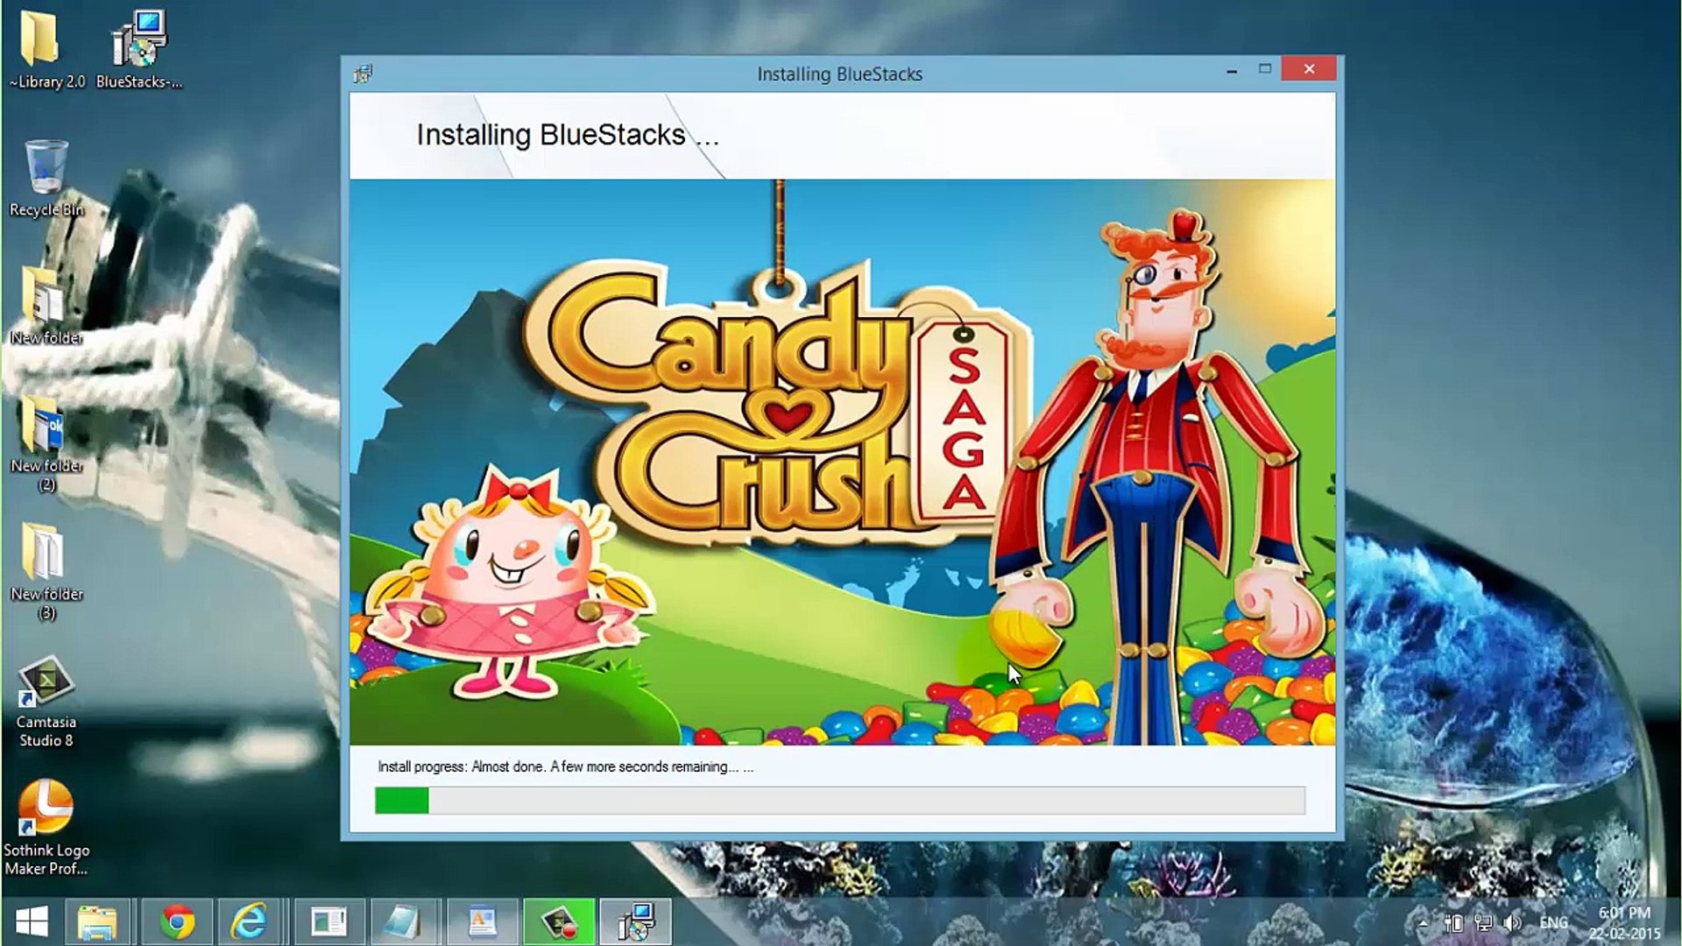Open File Explorer from the taskbar
Viewport: 1682px width, 946px height.
click(x=97, y=921)
